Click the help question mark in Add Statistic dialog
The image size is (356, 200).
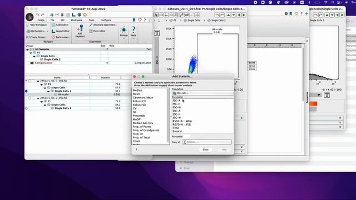click(136, 149)
